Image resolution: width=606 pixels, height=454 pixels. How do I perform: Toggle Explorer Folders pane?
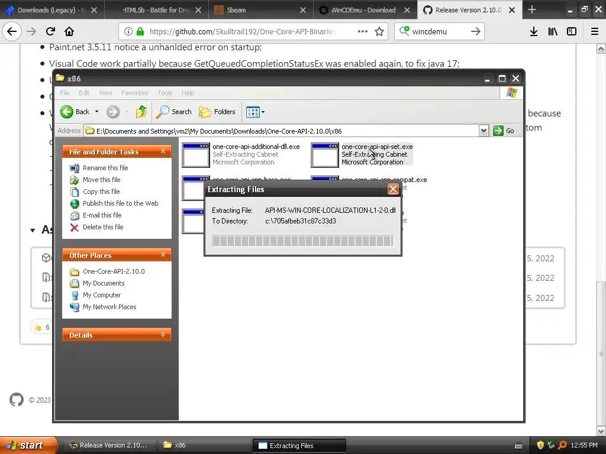pos(217,112)
